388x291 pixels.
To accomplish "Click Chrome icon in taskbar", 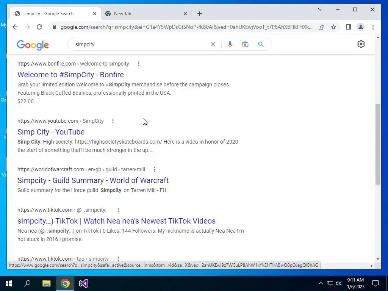I will pos(65,283).
